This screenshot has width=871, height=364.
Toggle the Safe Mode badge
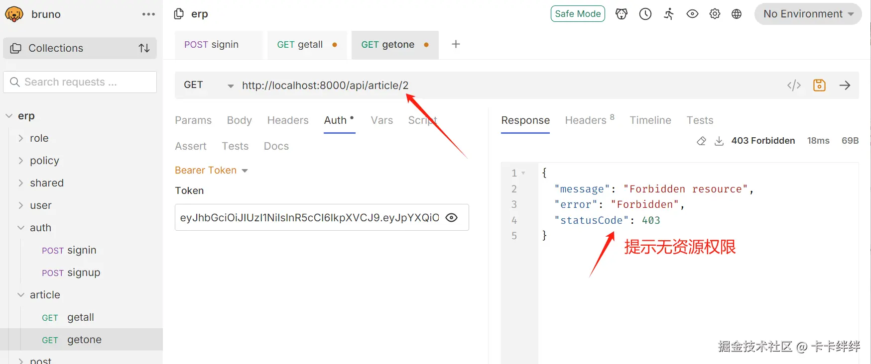click(x=578, y=14)
